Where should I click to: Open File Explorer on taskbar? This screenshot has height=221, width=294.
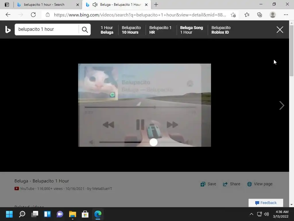(x=72, y=214)
